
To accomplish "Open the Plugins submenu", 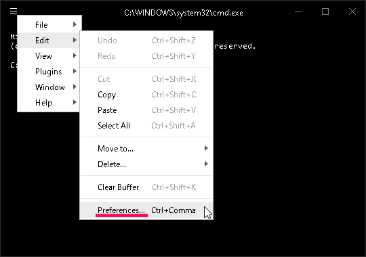I will click(49, 71).
